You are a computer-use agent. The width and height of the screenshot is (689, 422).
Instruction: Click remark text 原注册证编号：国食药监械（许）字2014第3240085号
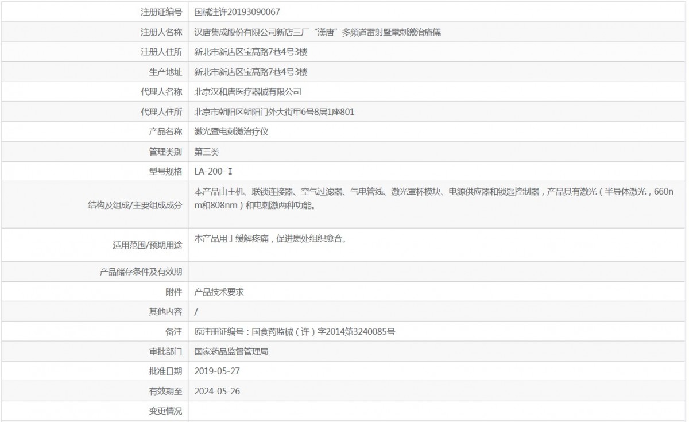point(295,332)
